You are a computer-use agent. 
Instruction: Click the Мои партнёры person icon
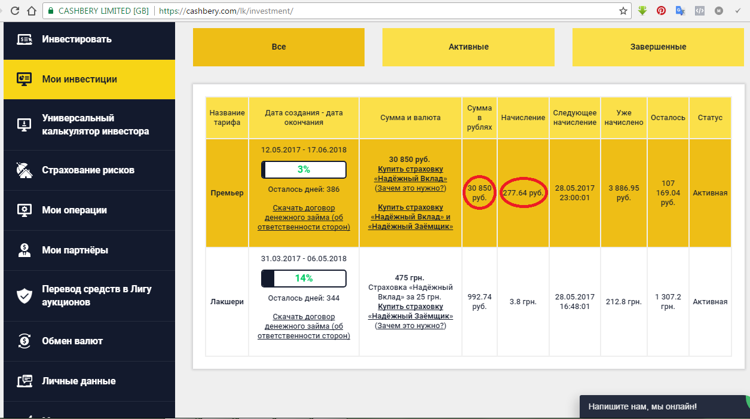25,250
